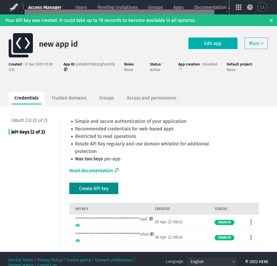The image size is (277, 266).
Task: Click the external link icon beside Read documentation
Action: 117,170
